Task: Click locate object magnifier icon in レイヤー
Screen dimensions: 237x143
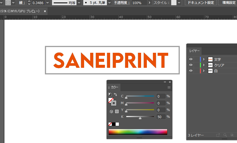Action: click(225, 135)
